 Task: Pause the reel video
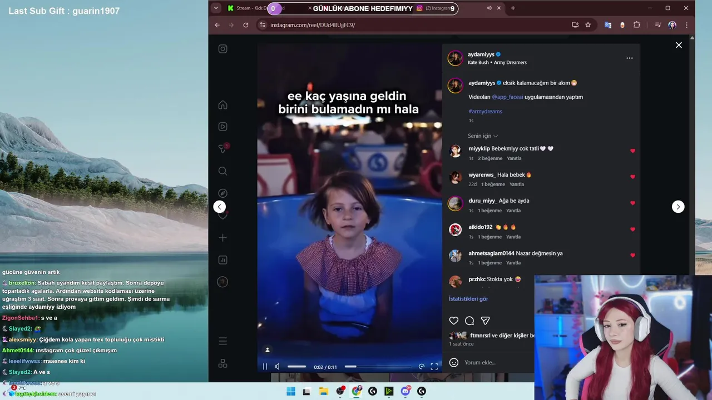click(x=265, y=367)
